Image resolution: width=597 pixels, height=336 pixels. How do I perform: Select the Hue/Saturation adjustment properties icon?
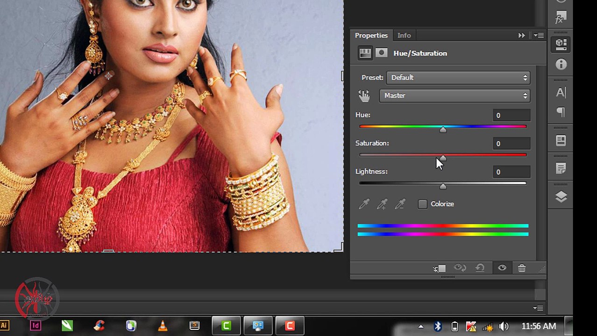coord(365,53)
